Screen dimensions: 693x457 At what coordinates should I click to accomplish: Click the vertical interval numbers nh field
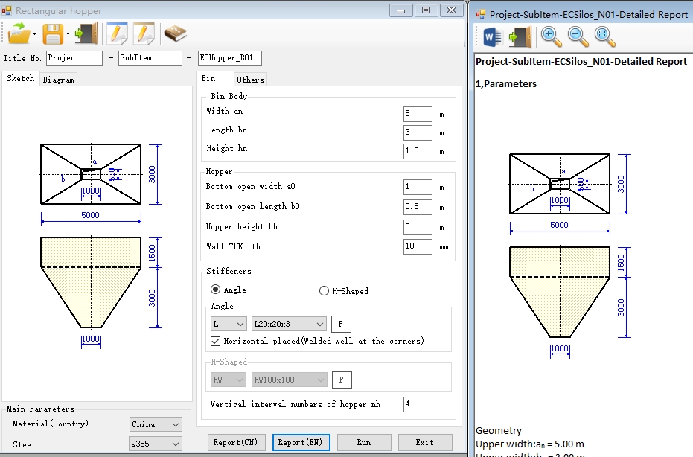(x=418, y=404)
